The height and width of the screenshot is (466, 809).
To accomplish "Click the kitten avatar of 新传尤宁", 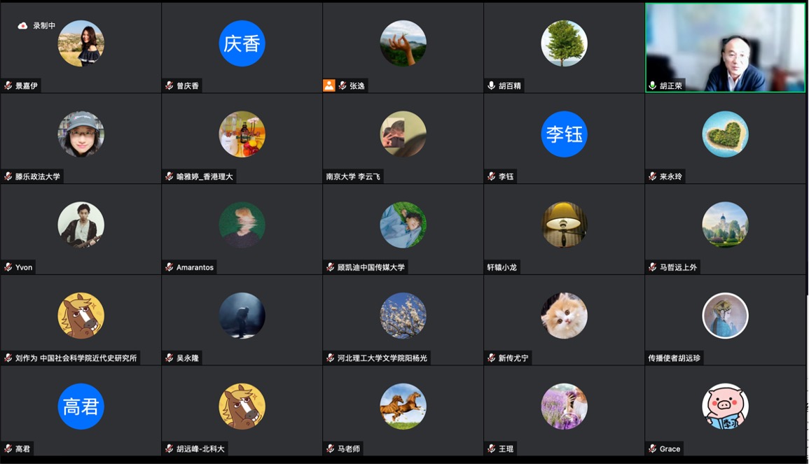I will 564,316.
